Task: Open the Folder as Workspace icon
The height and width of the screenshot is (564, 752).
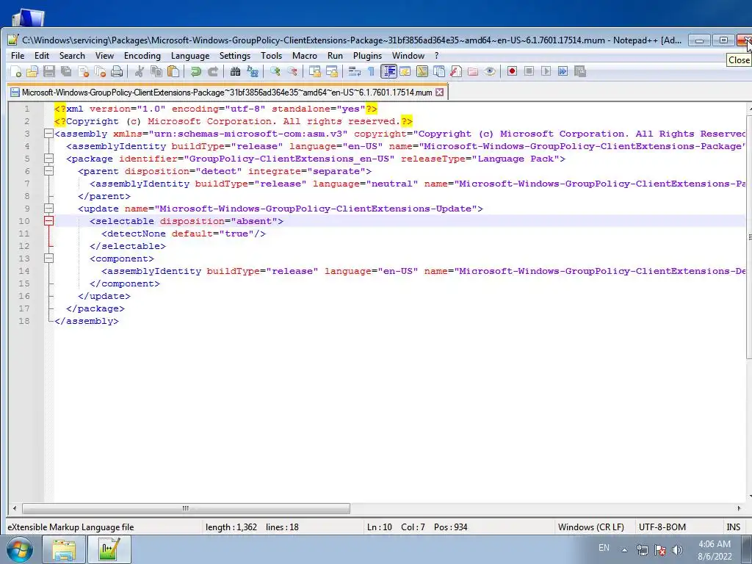Action: 473,72
